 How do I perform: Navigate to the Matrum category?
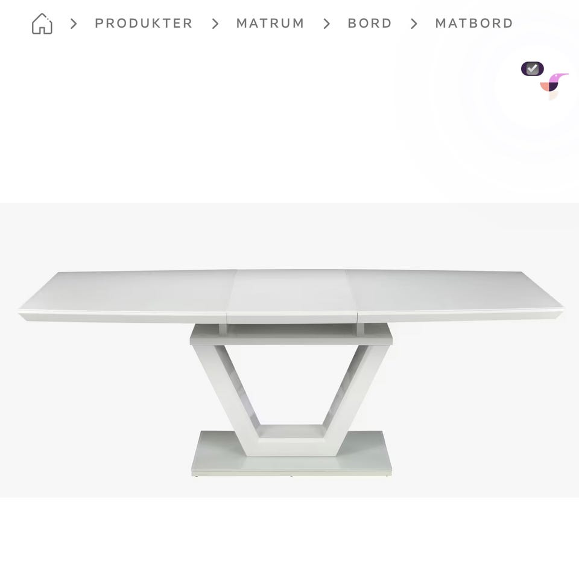[270, 24]
